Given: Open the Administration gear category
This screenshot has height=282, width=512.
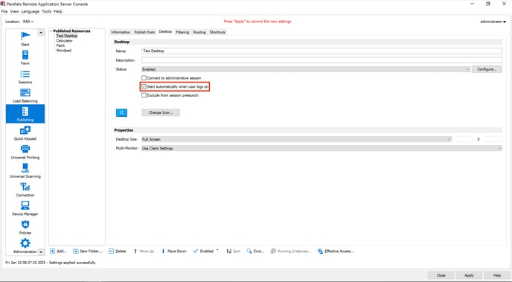Looking at the screenshot, I should tap(25, 246).
